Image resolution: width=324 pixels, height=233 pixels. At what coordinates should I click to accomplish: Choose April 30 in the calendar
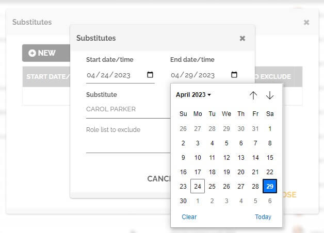(x=183, y=201)
